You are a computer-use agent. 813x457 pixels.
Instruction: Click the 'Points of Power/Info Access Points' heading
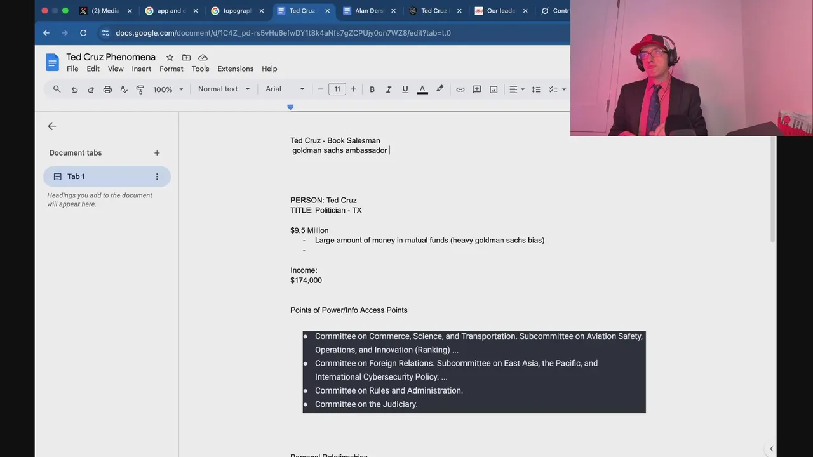pos(349,310)
